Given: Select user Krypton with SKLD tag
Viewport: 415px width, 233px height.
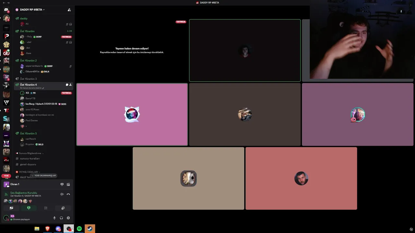Looking at the screenshot, I should (30, 144).
